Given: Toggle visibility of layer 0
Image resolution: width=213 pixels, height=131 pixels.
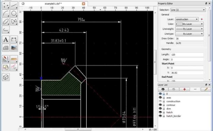Looking at the screenshot, I should 160,94.
